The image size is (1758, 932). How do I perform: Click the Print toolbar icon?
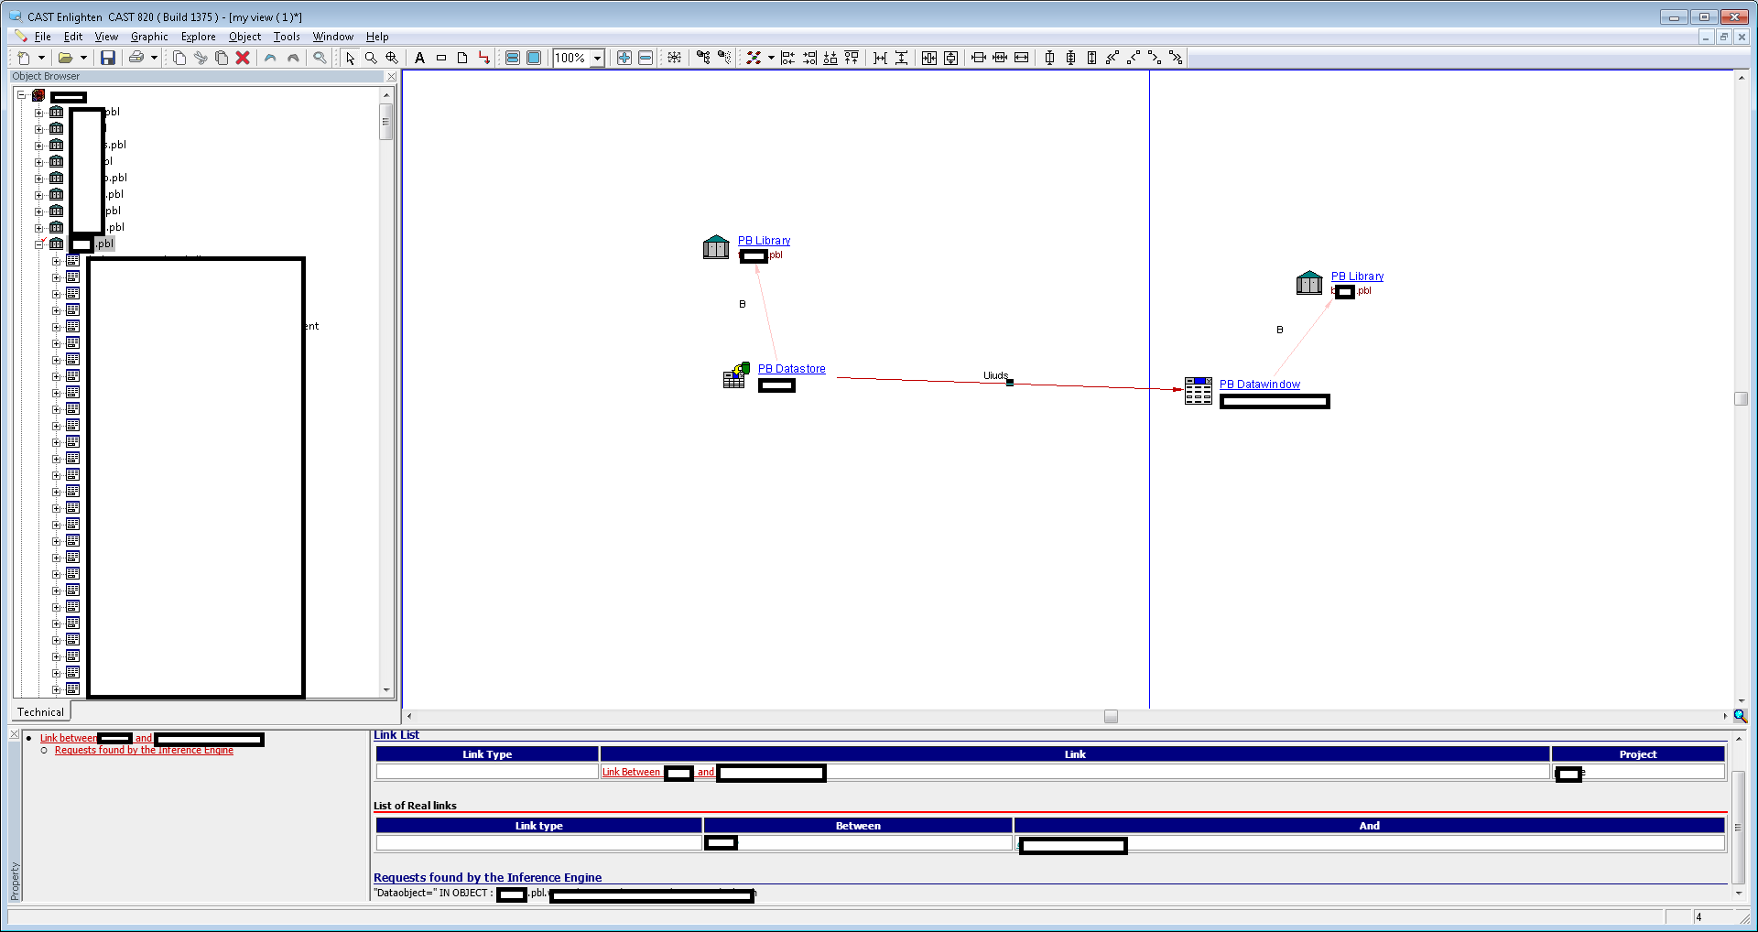click(136, 58)
